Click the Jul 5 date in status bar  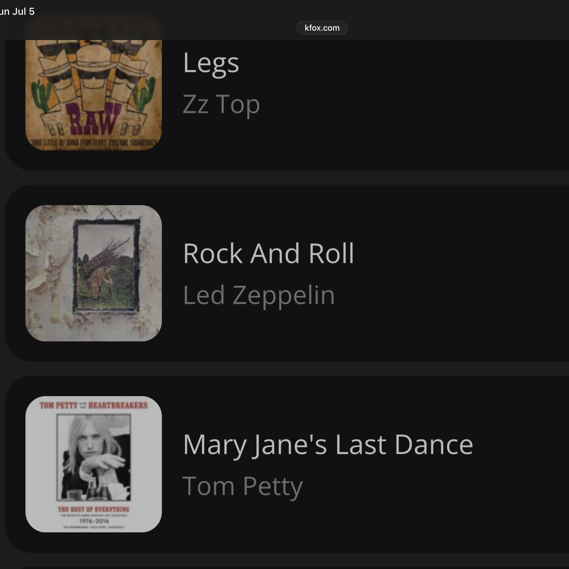pos(24,11)
